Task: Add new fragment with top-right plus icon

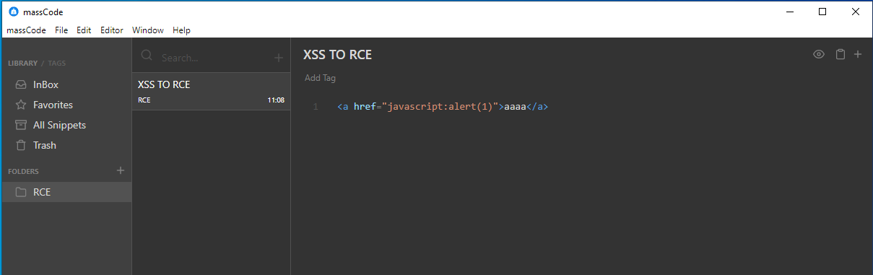Action: point(858,54)
